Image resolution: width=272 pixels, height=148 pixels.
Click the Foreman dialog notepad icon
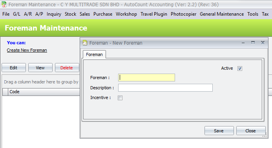pos(85,43)
